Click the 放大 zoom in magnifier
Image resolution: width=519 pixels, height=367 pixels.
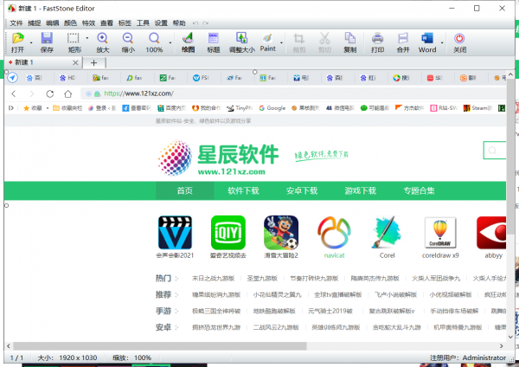[102, 38]
